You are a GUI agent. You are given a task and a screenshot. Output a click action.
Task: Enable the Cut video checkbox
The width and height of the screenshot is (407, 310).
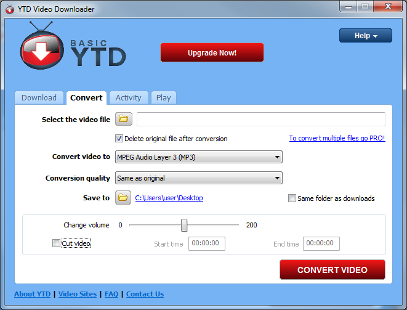pyautogui.click(x=56, y=243)
